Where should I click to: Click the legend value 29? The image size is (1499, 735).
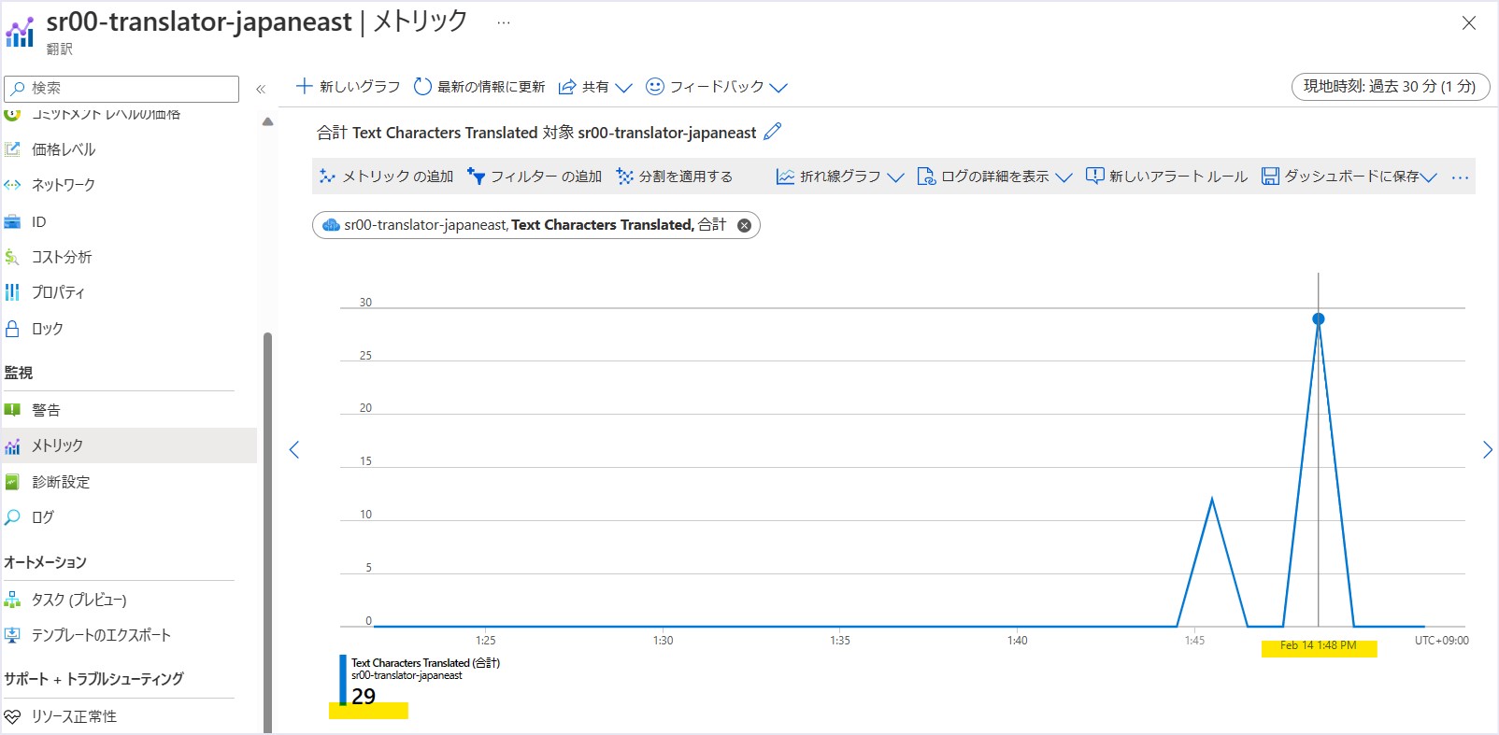pyautogui.click(x=364, y=696)
